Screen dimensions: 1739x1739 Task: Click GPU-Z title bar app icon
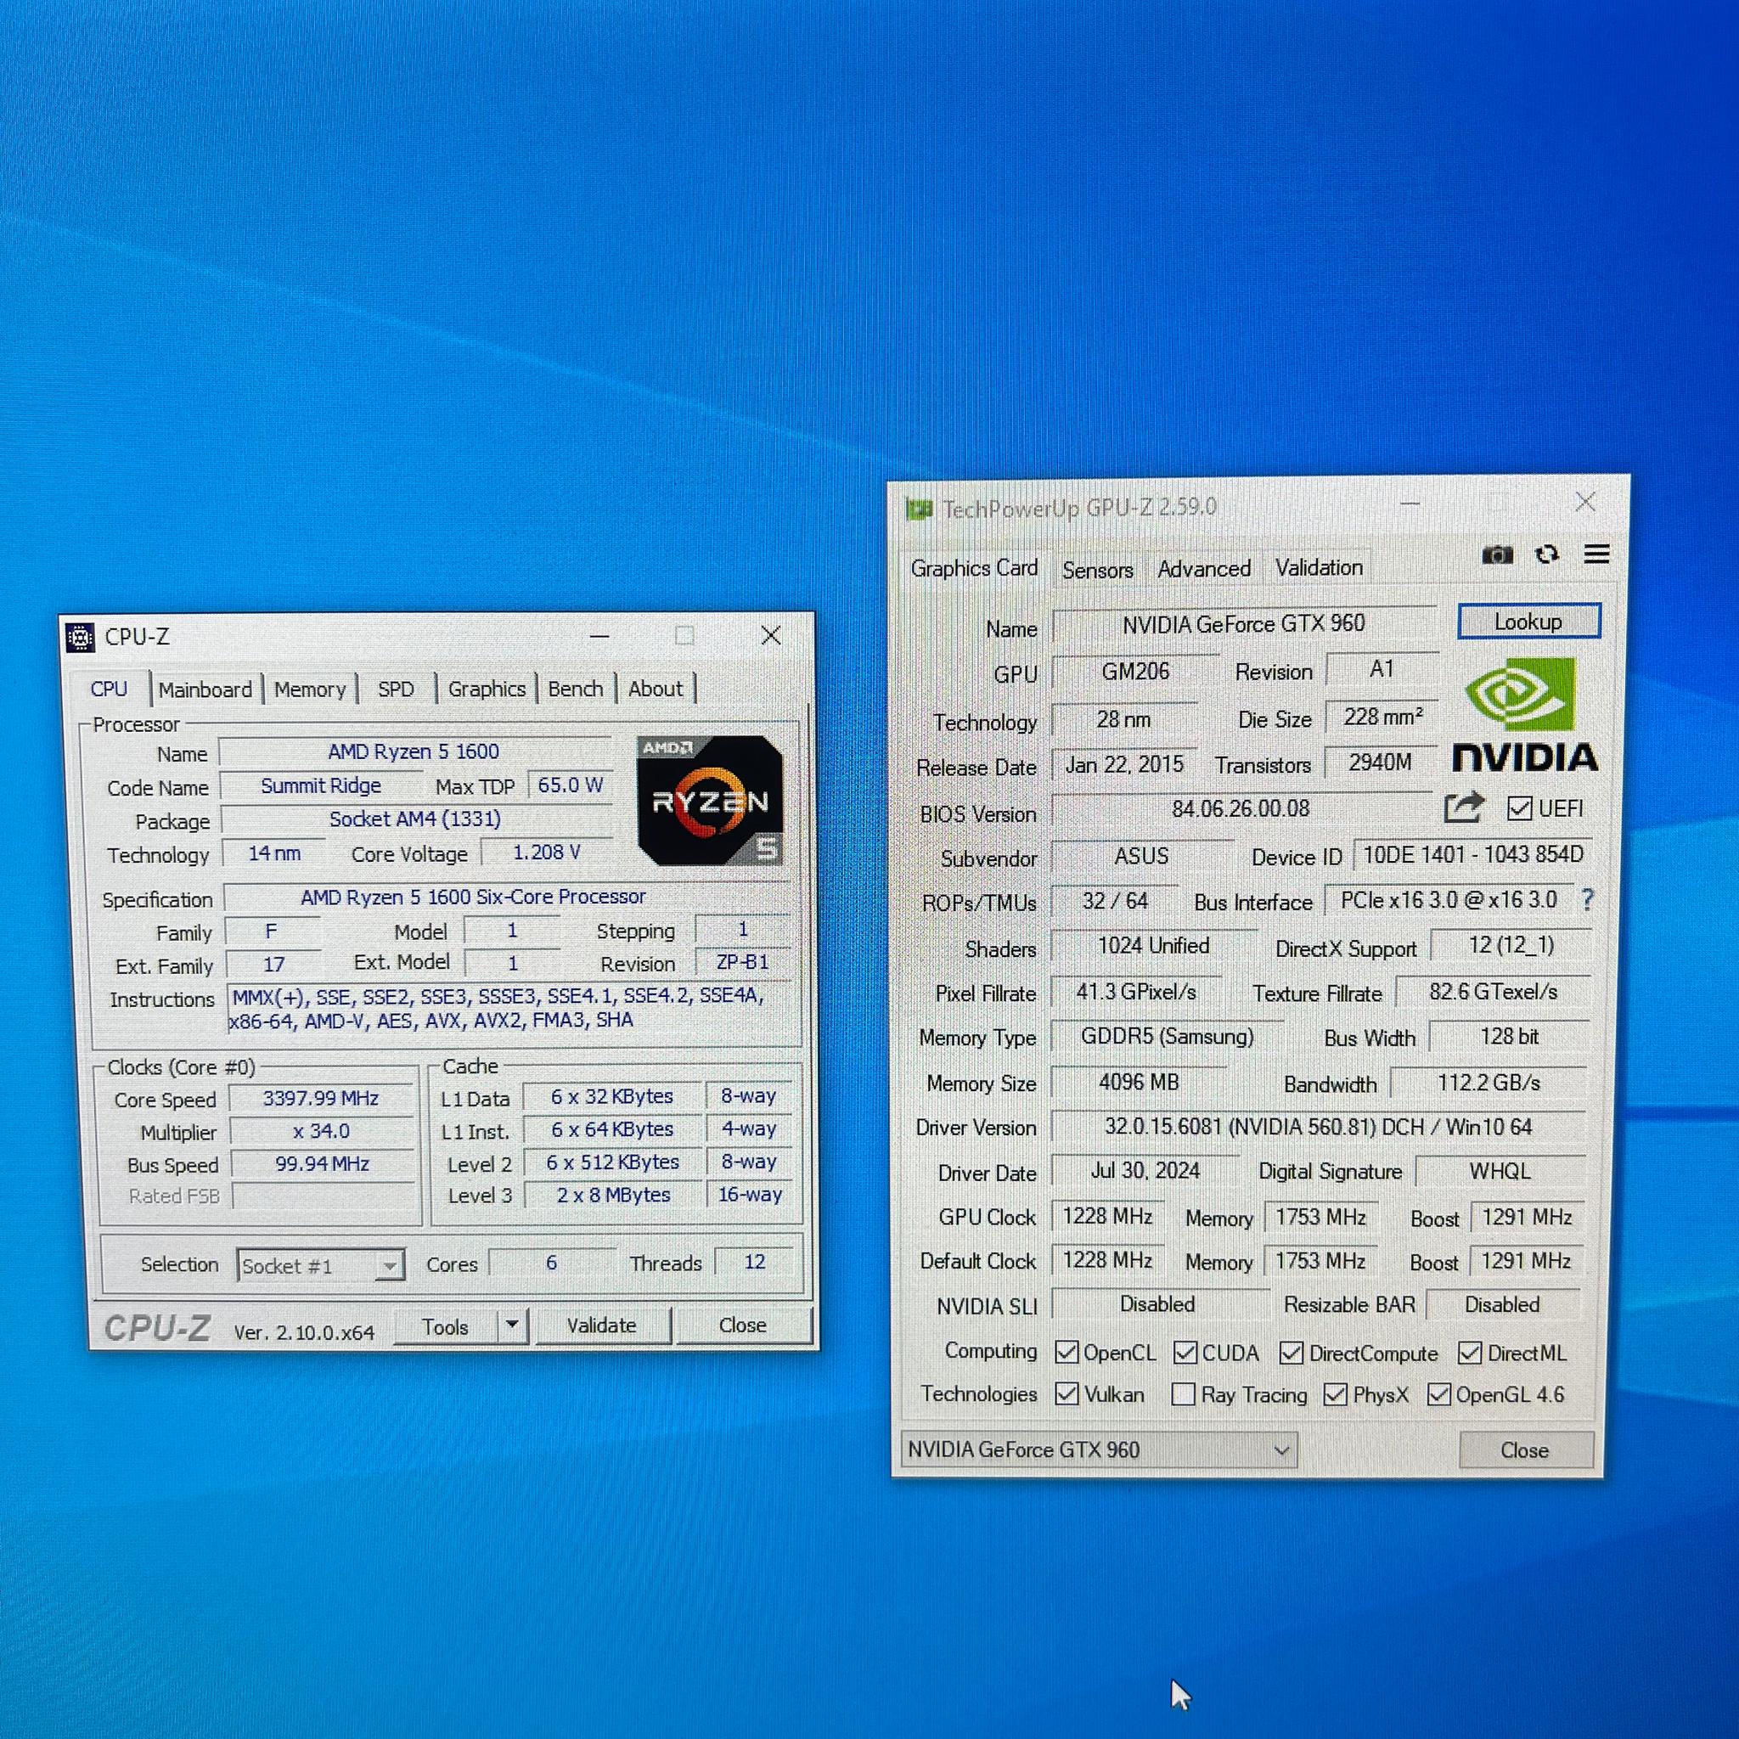(x=919, y=509)
